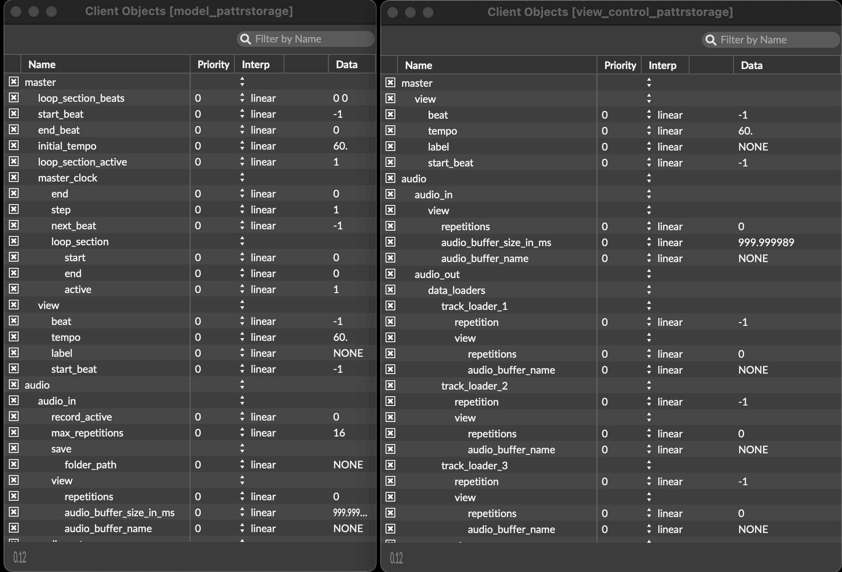Image resolution: width=842 pixels, height=572 pixels.
Task: Select master_clock tree row
Action: point(190,178)
